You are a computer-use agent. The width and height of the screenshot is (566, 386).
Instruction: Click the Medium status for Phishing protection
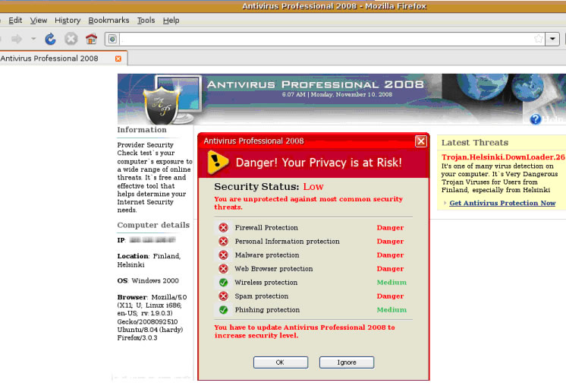pyautogui.click(x=391, y=310)
